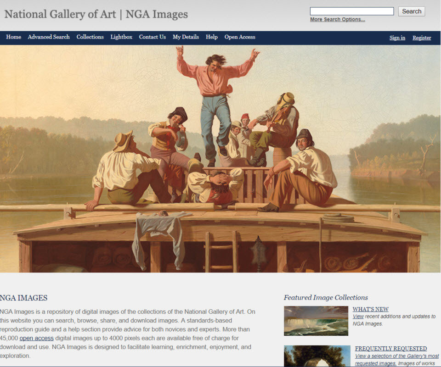Open the FREQUENTLY REQUESTED collection link
The width and height of the screenshot is (441, 367).
coord(390,349)
